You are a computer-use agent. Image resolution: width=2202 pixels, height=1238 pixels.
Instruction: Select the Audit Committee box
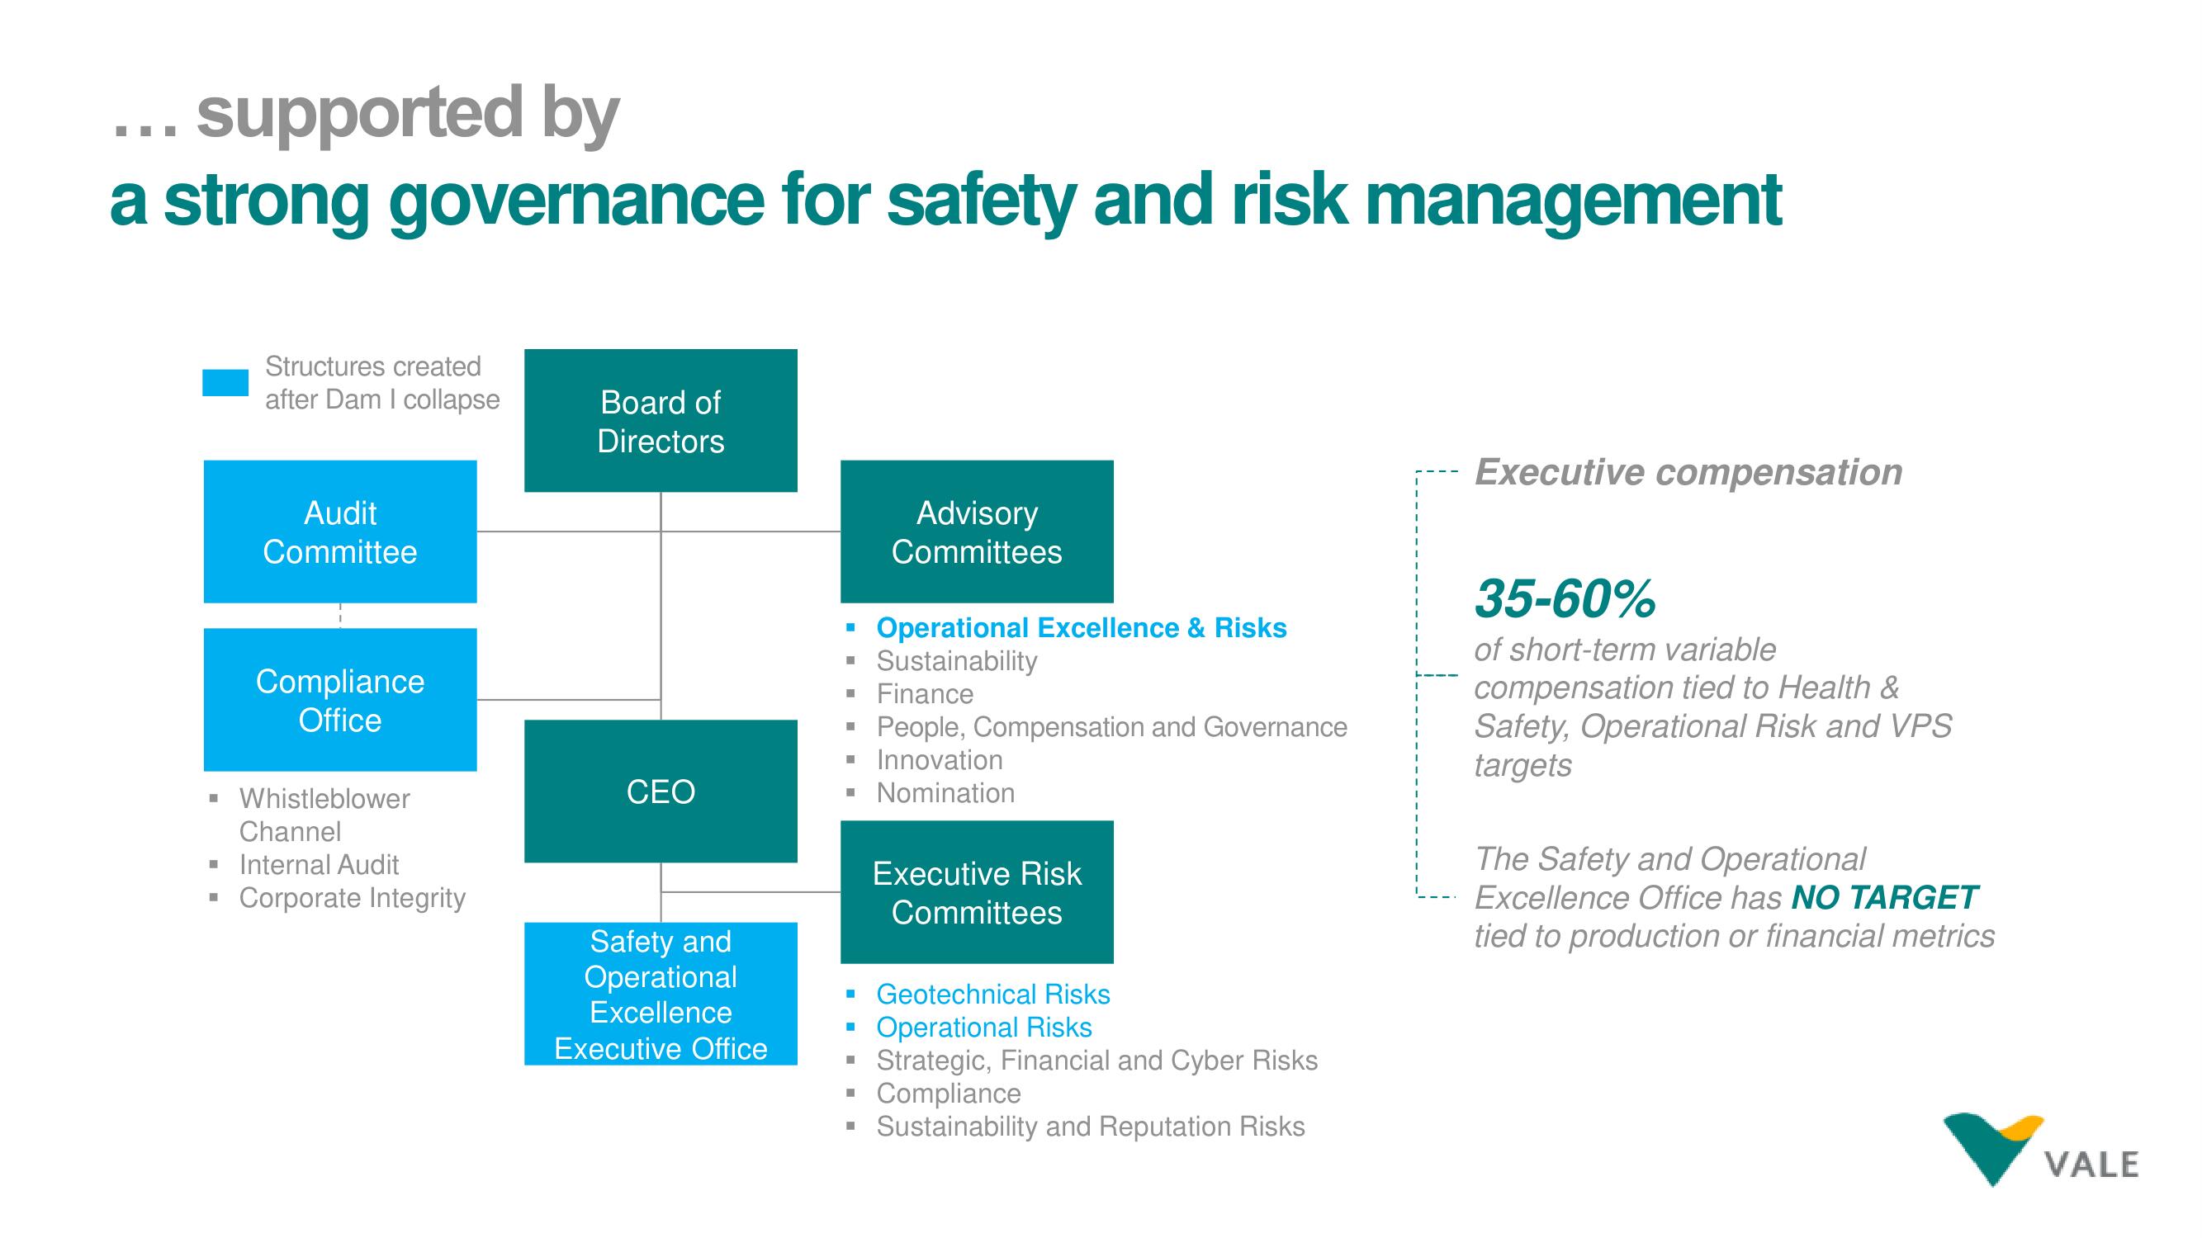(x=340, y=532)
